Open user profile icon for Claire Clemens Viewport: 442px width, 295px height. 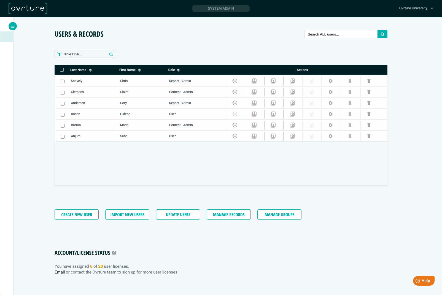coord(254,92)
